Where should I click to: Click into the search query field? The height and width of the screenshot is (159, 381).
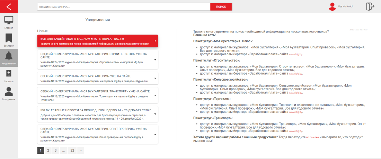[x=123, y=7]
